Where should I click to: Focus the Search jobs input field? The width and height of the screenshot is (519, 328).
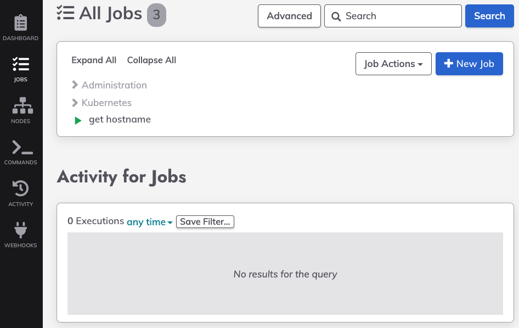pyautogui.click(x=393, y=16)
